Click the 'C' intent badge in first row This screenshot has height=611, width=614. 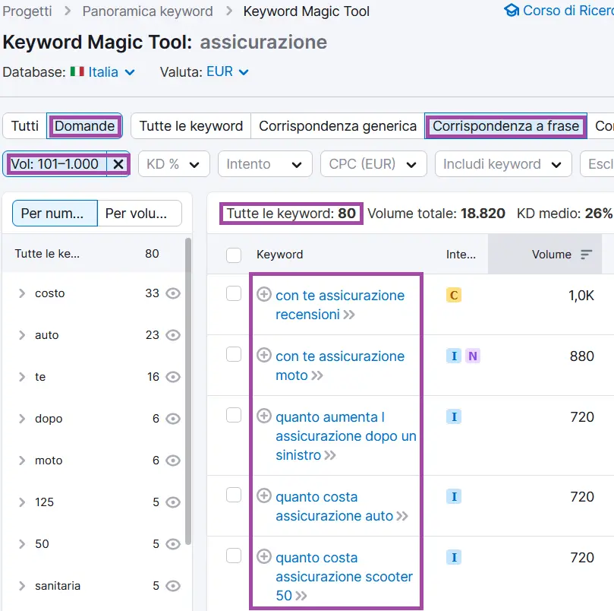pyautogui.click(x=454, y=295)
